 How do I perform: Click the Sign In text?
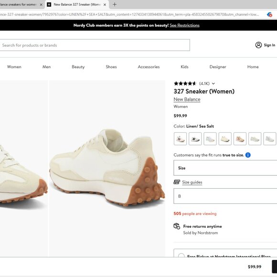269,45
